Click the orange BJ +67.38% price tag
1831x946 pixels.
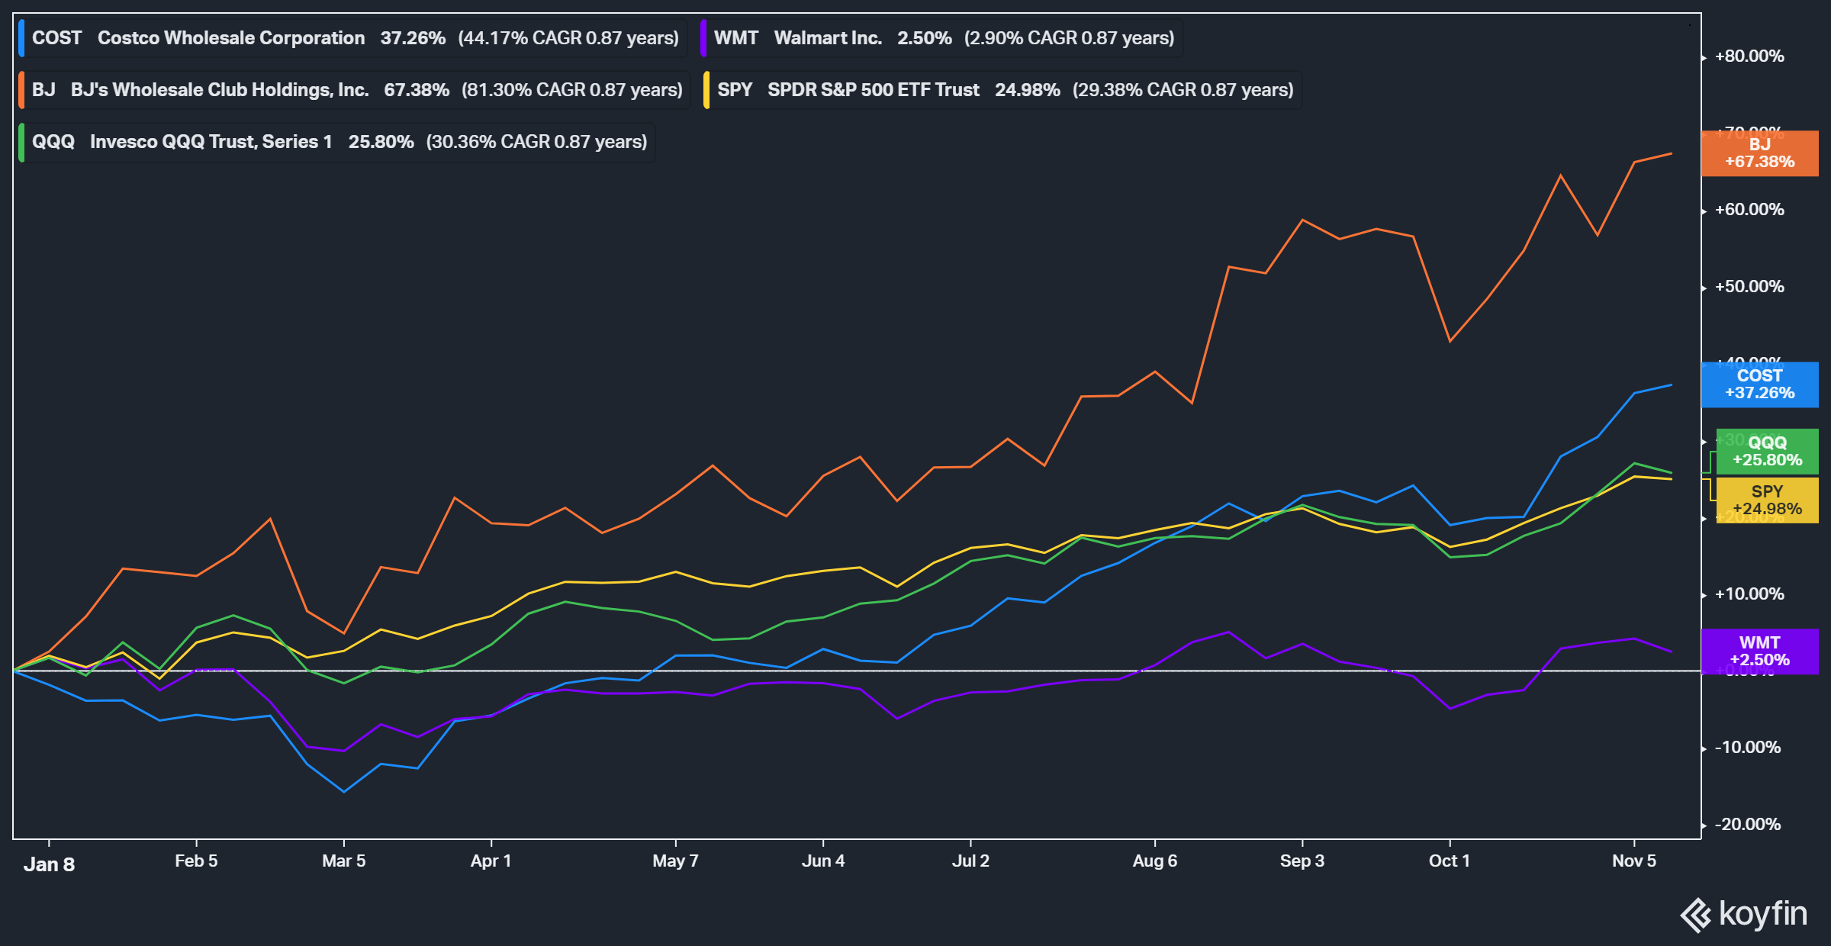(1759, 153)
